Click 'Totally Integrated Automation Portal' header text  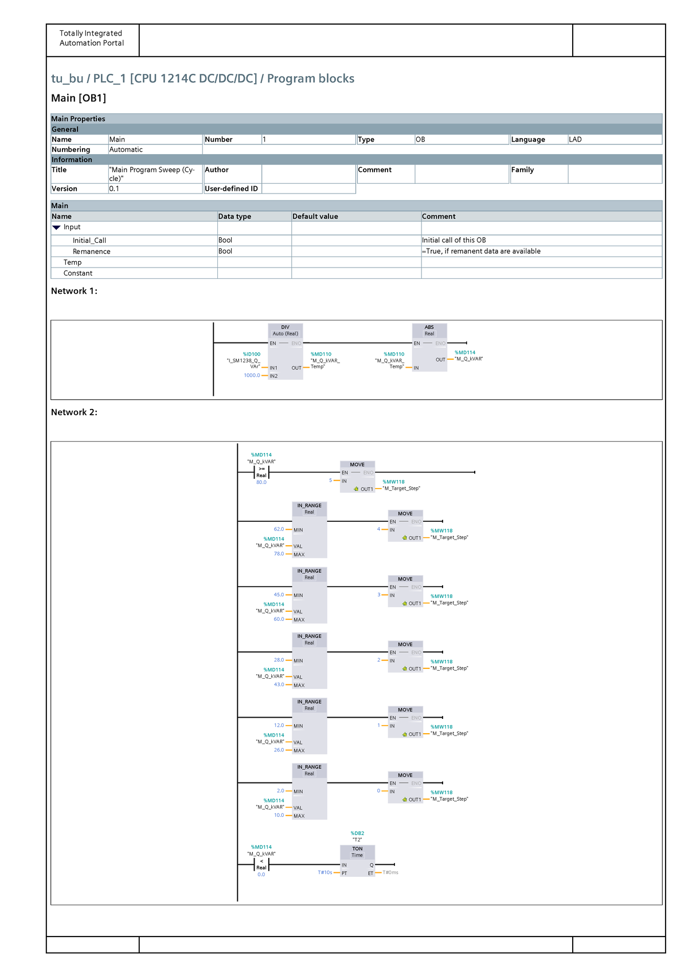92,38
